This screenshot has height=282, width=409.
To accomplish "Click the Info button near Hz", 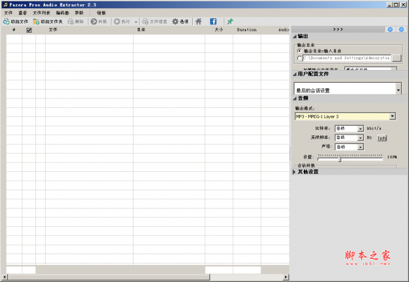I will [382, 138].
